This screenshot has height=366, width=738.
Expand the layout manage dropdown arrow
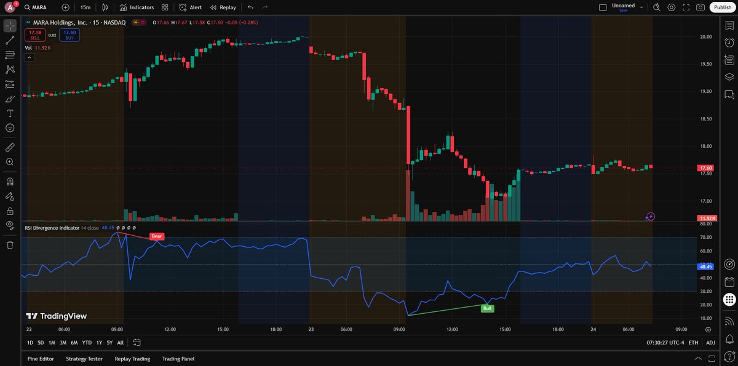[x=641, y=7]
